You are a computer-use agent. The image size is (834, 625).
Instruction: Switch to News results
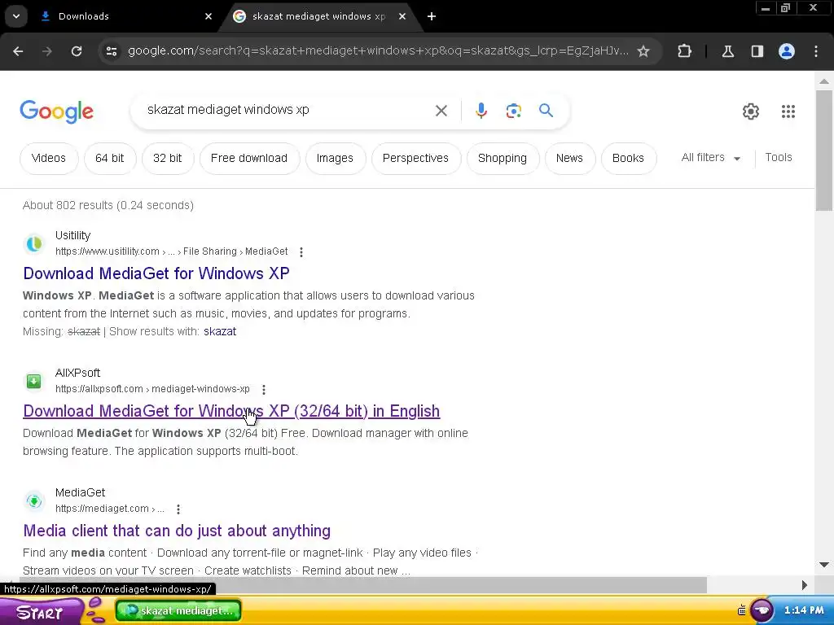pyautogui.click(x=569, y=159)
